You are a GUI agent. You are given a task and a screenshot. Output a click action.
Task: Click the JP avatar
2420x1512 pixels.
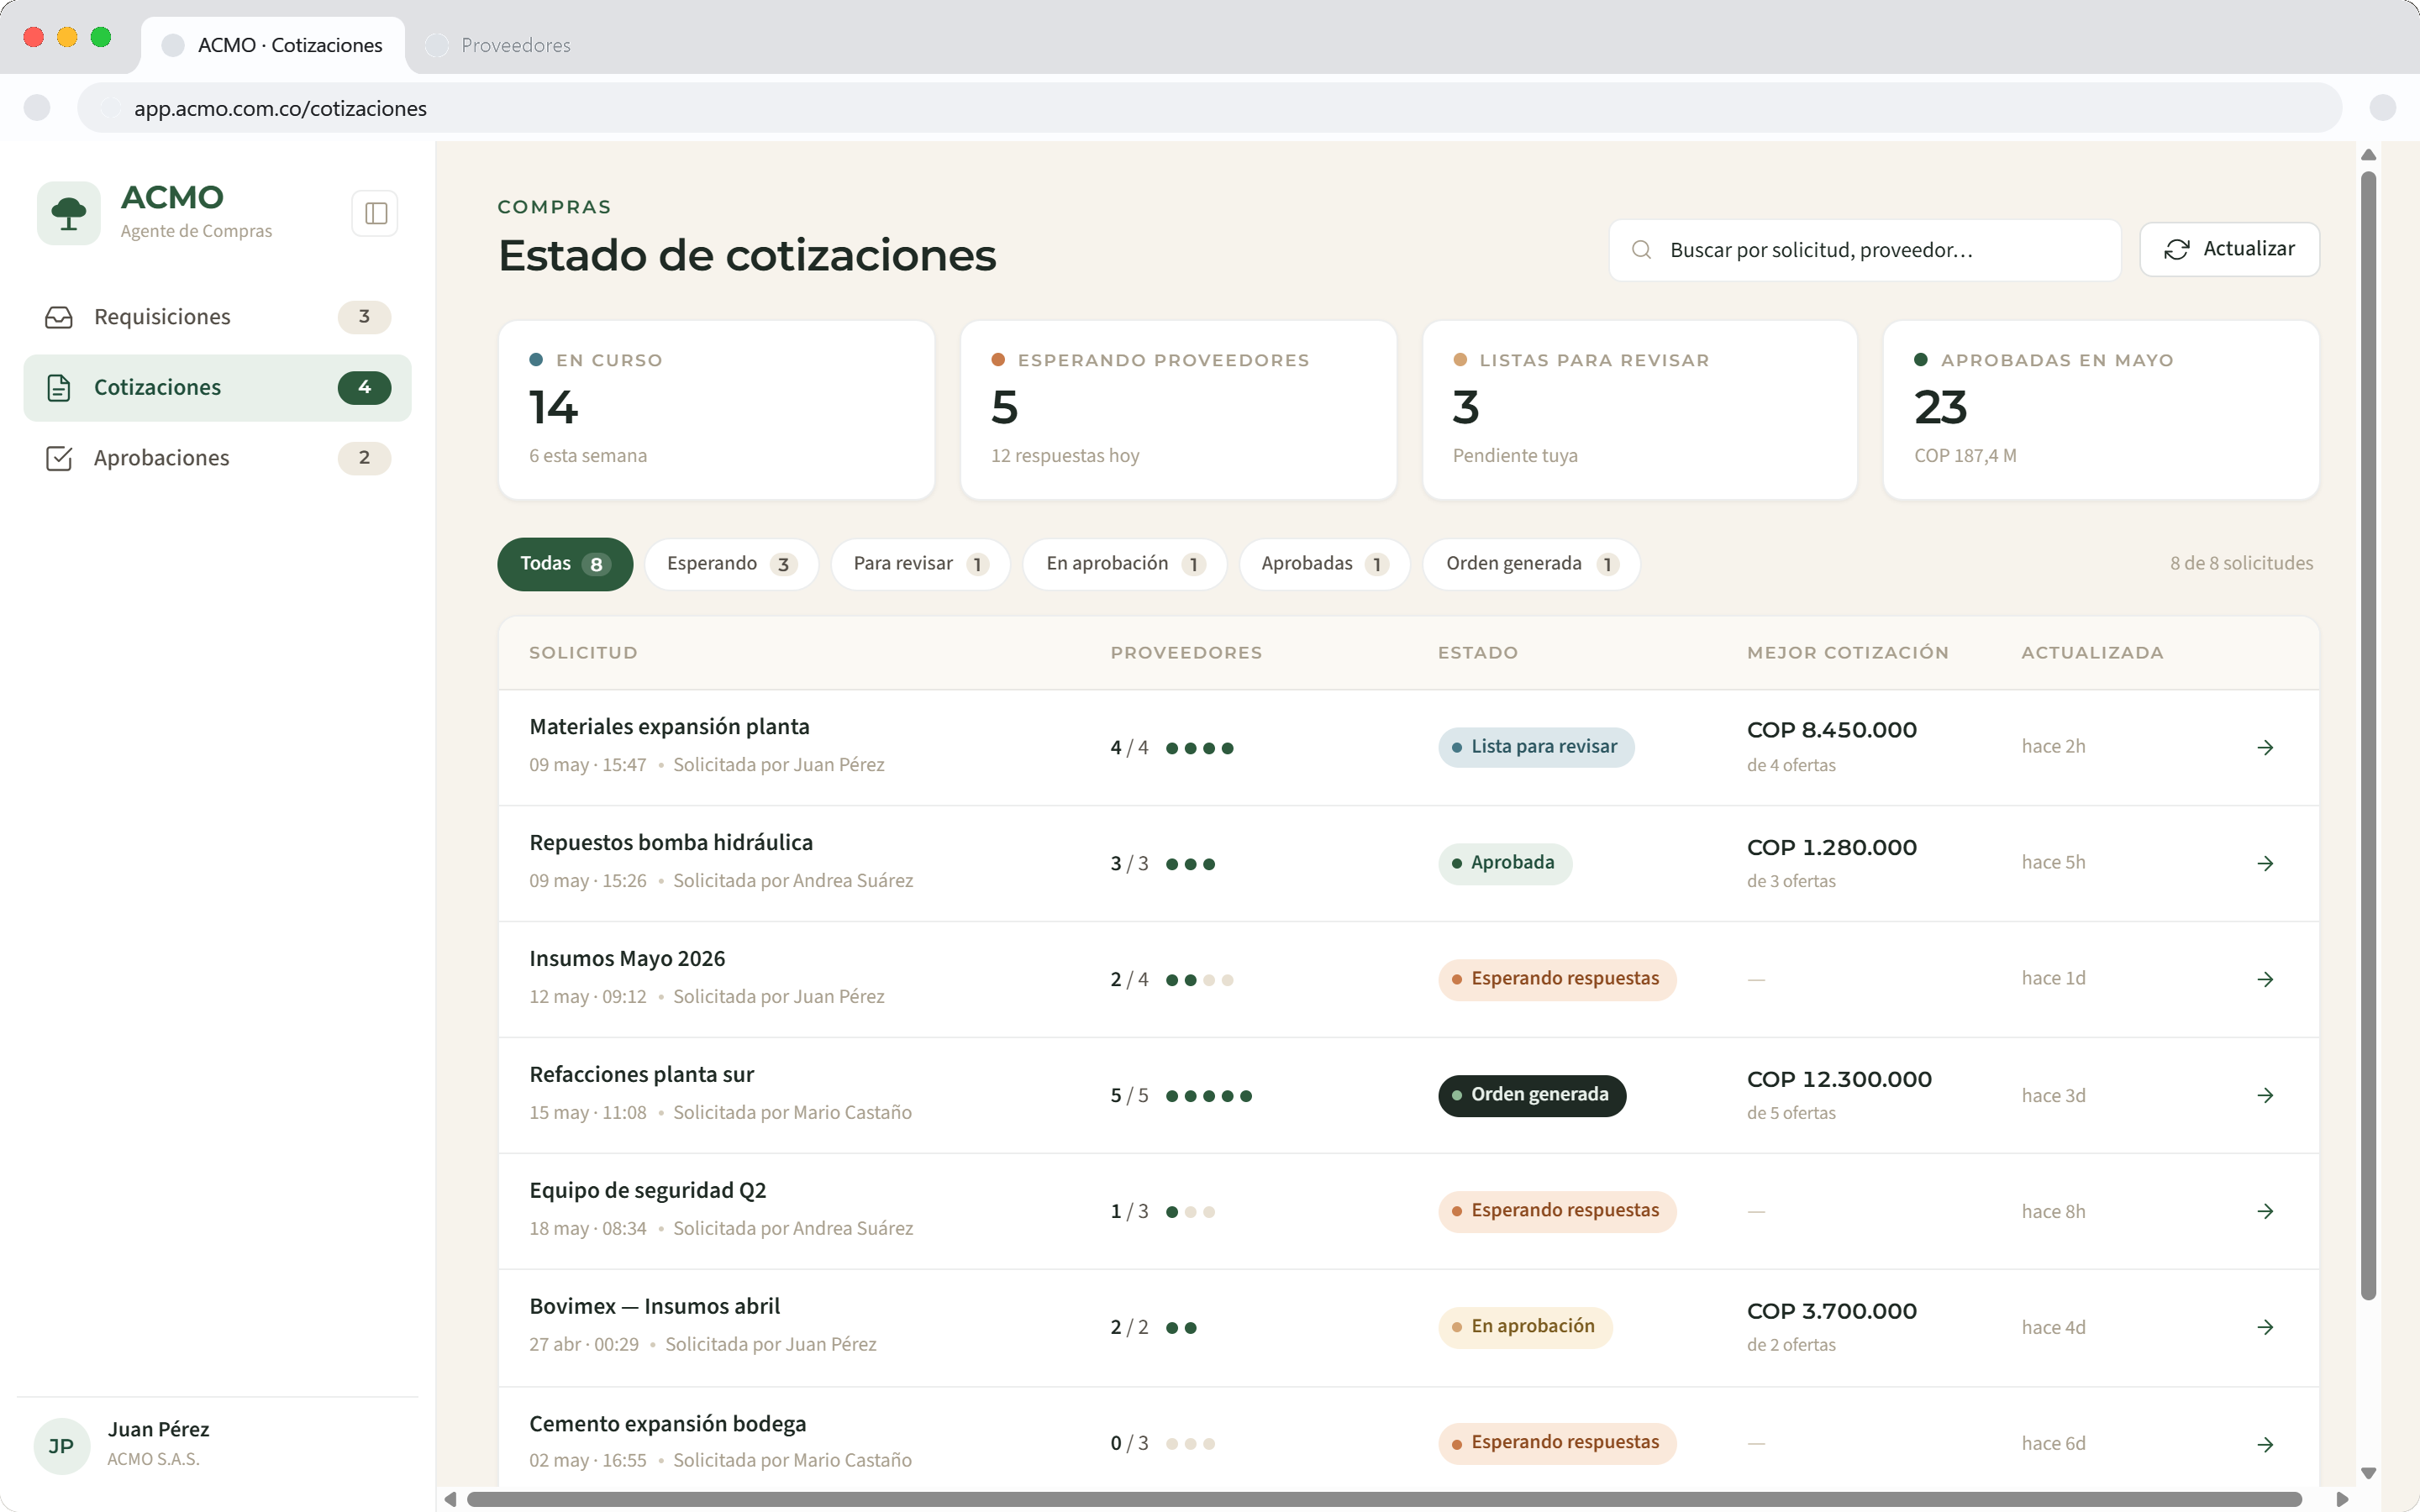pyautogui.click(x=61, y=1446)
